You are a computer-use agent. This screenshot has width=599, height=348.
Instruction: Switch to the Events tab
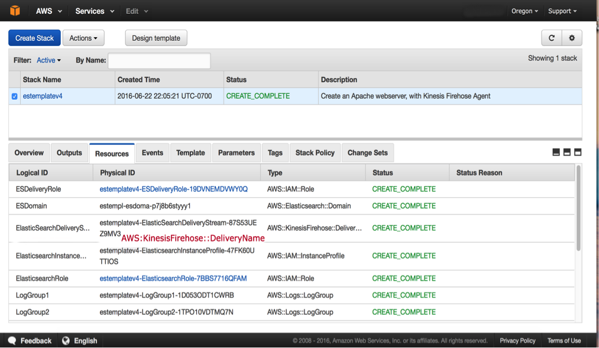click(x=152, y=152)
